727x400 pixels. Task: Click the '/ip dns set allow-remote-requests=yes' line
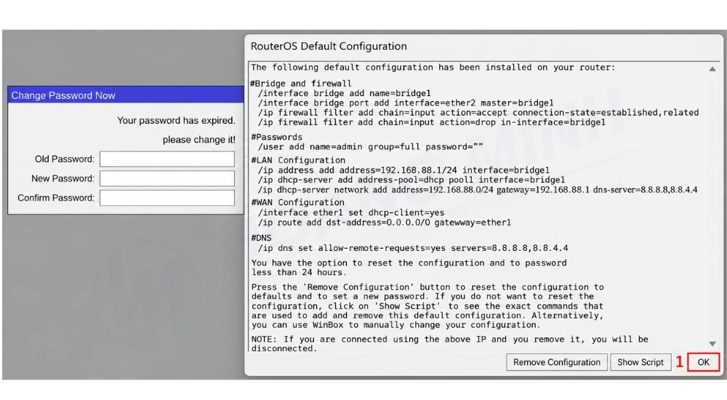(x=413, y=248)
